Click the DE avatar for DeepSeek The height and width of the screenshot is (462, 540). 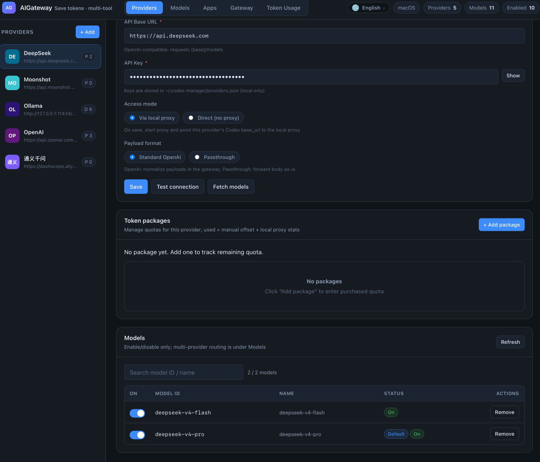(x=12, y=57)
